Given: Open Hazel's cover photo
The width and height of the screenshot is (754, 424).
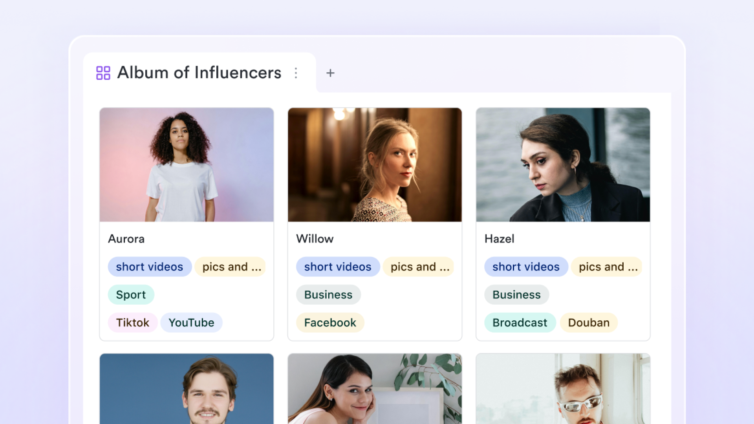Looking at the screenshot, I should click(x=563, y=165).
